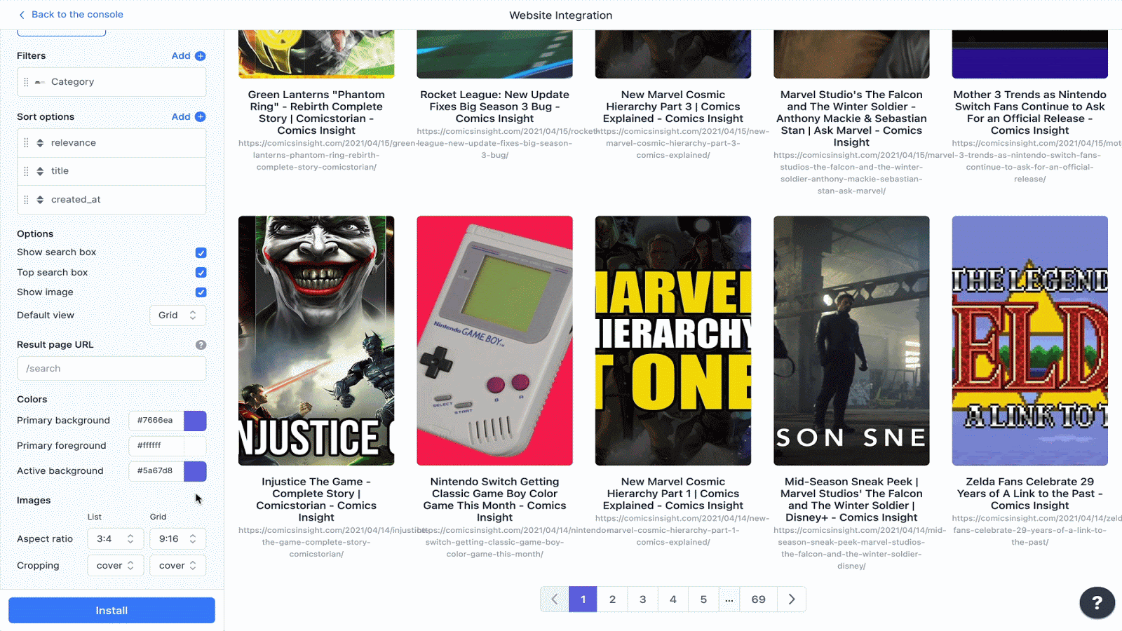The height and width of the screenshot is (631, 1122).
Task: Open the Injustice The Game article title
Action: 316,500
